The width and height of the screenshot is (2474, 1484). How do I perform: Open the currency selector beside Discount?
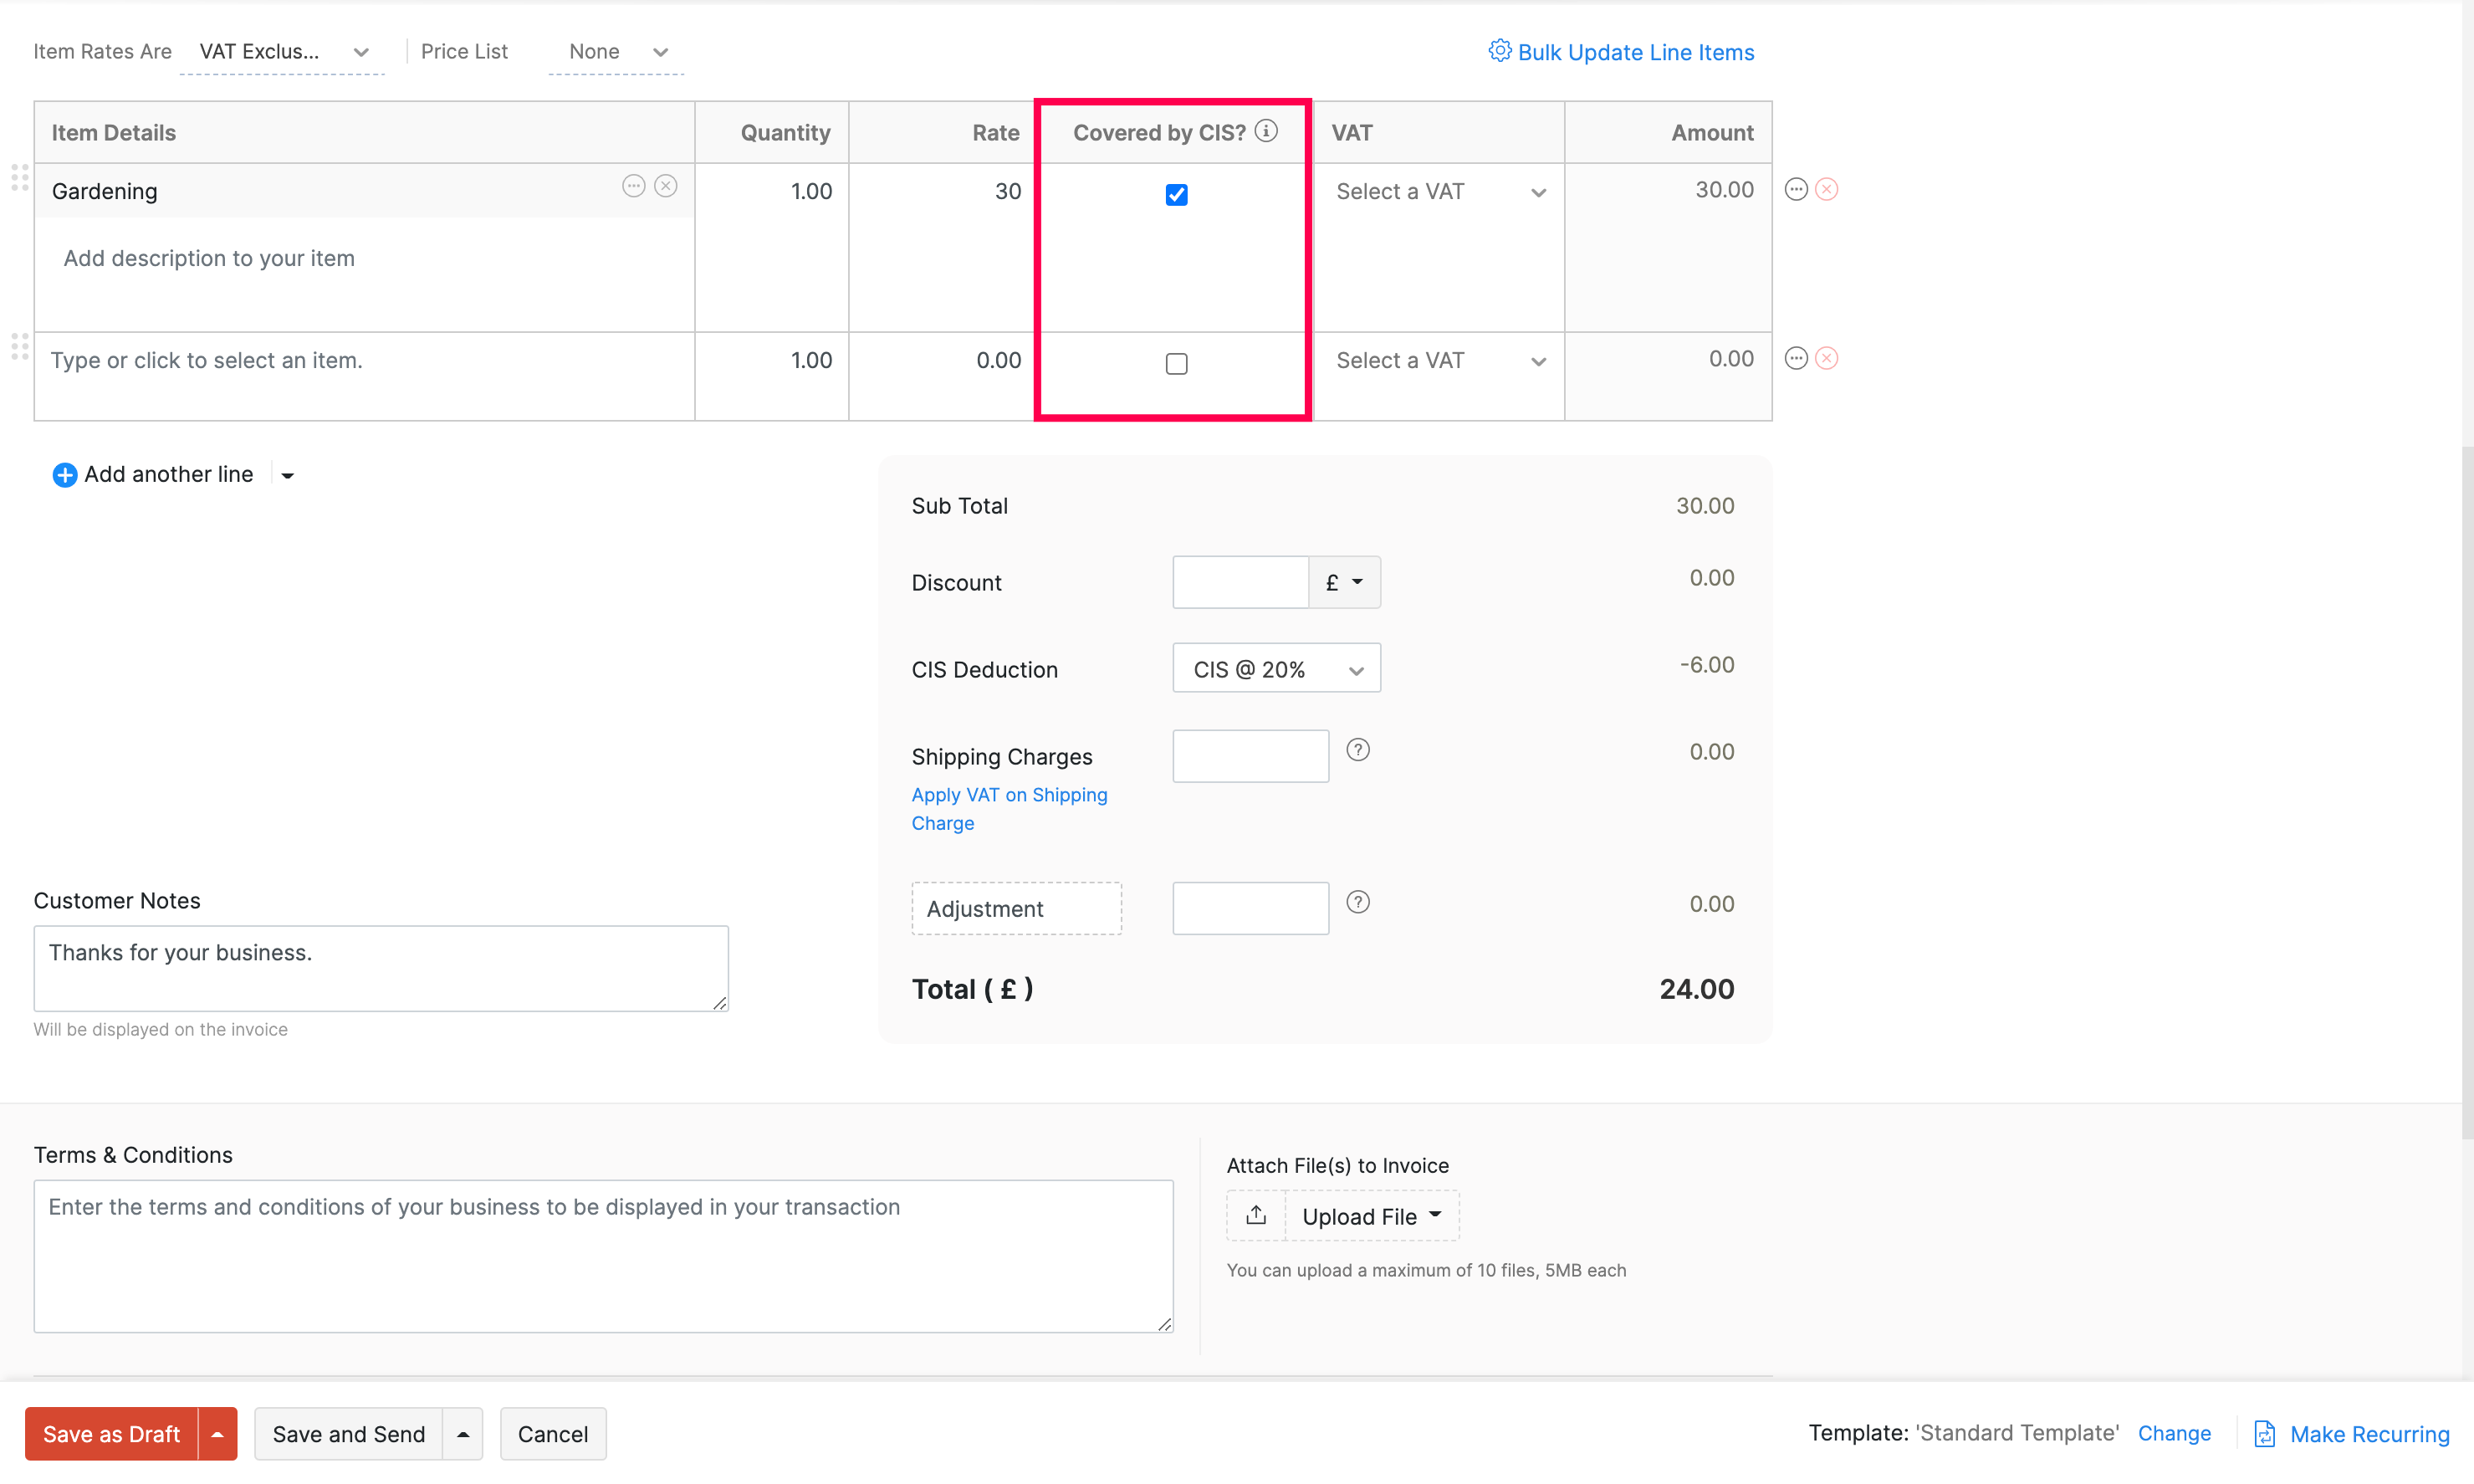coord(1343,581)
